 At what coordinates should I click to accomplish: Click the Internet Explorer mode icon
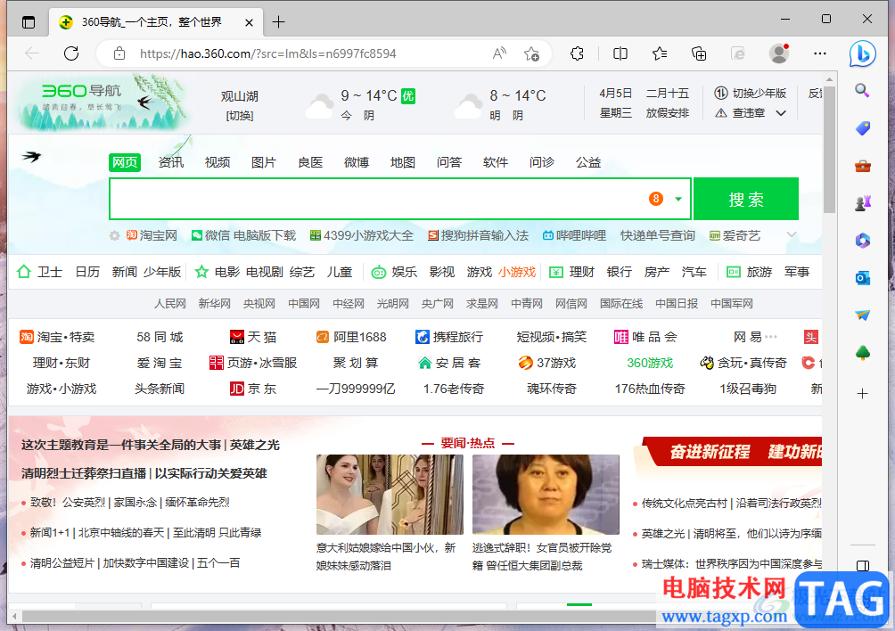[738, 53]
